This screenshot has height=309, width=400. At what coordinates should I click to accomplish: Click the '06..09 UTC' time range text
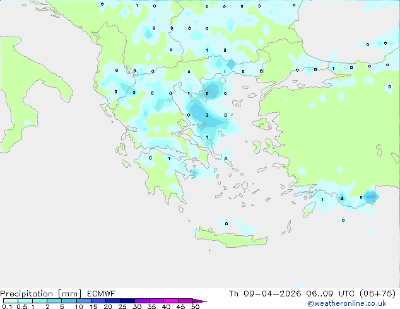331,294
